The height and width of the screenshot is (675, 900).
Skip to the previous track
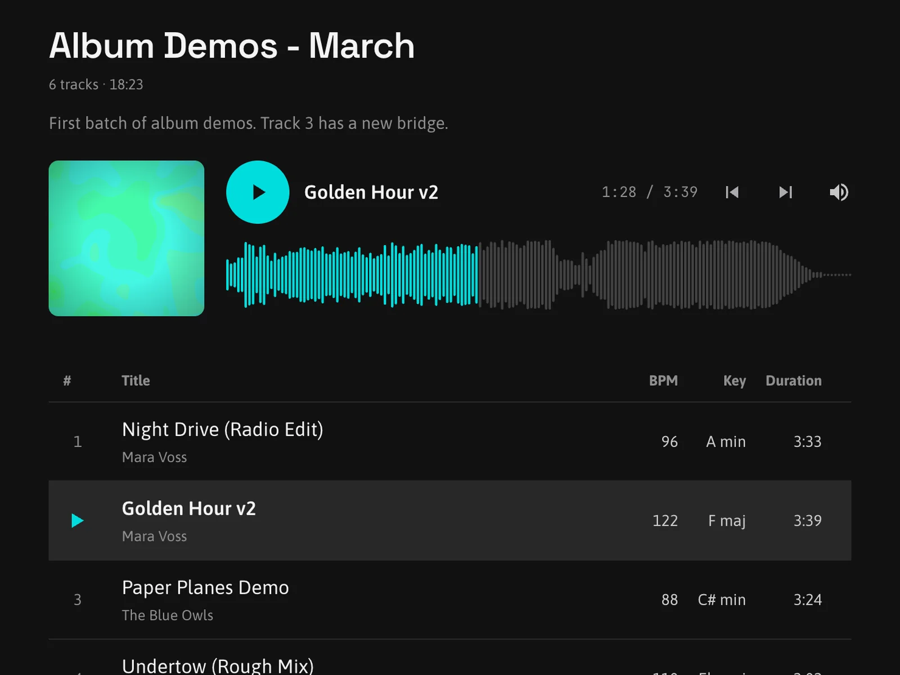click(x=732, y=192)
